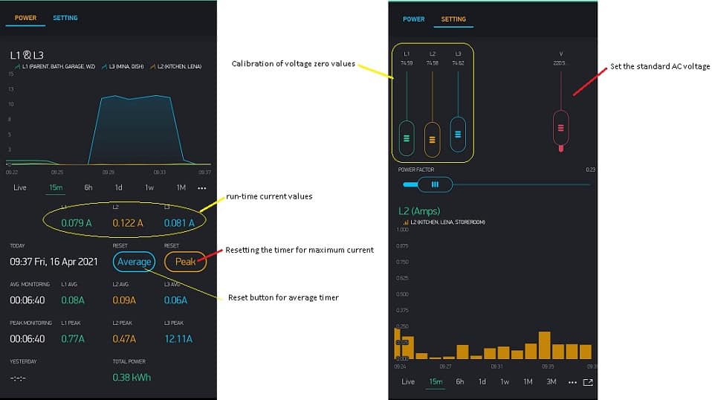Image resolution: width=712 pixels, height=400 pixels.
Task: Select 3M range on L2 Amps chart
Action: pos(551,381)
